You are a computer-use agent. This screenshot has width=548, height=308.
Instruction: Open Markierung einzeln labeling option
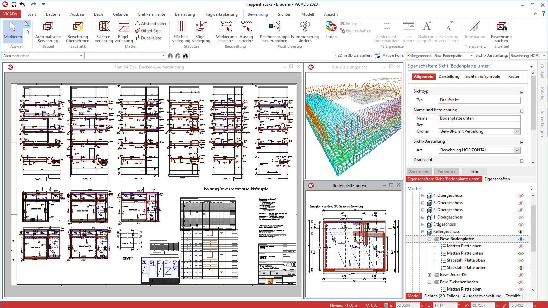coord(226,31)
